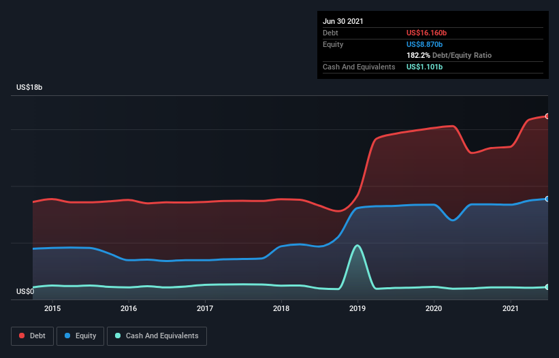Click the US$8.870b equity value
Screen dimensions: 559x358
(x=425, y=44)
